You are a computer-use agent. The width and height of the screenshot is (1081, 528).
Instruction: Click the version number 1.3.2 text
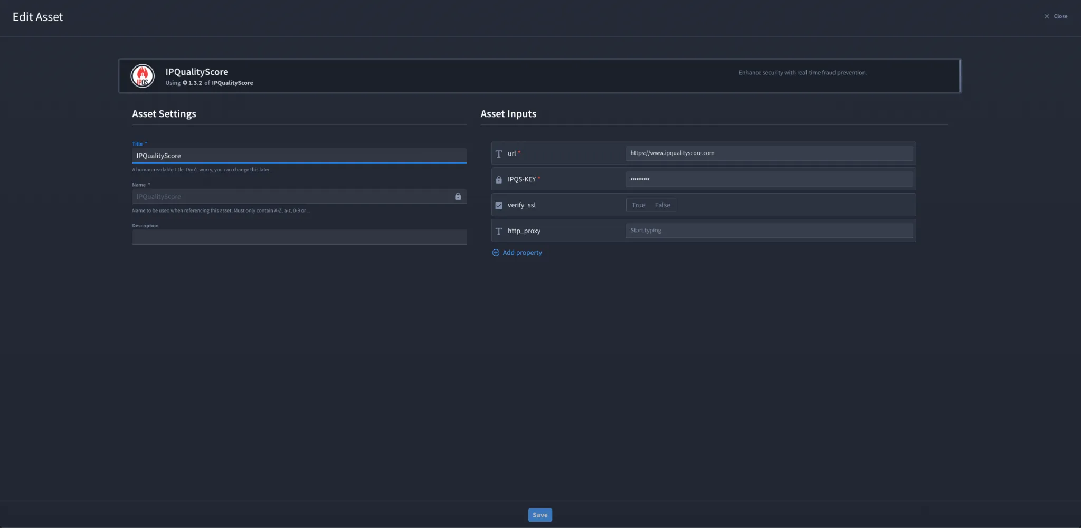point(195,83)
